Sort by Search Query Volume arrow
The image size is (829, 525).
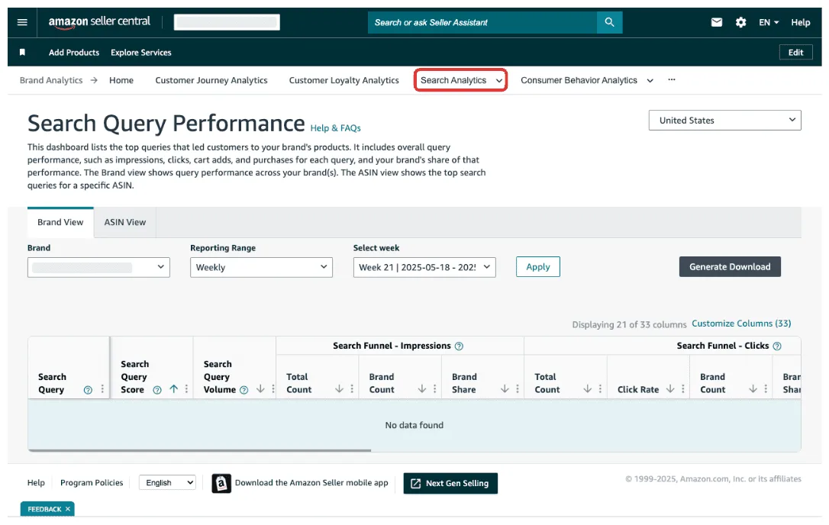pyautogui.click(x=260, y=389)
